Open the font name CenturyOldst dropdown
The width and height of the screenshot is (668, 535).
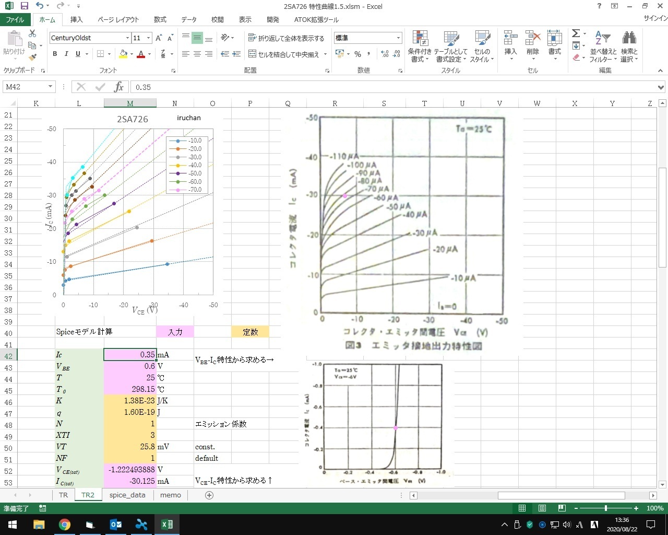coord(127,38)
